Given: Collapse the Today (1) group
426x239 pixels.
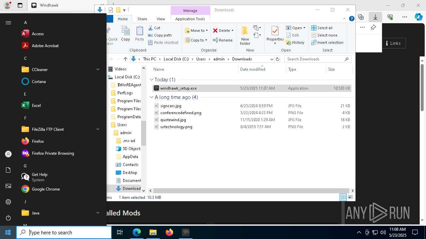Looking at the screenshot, I should (151, 80).
